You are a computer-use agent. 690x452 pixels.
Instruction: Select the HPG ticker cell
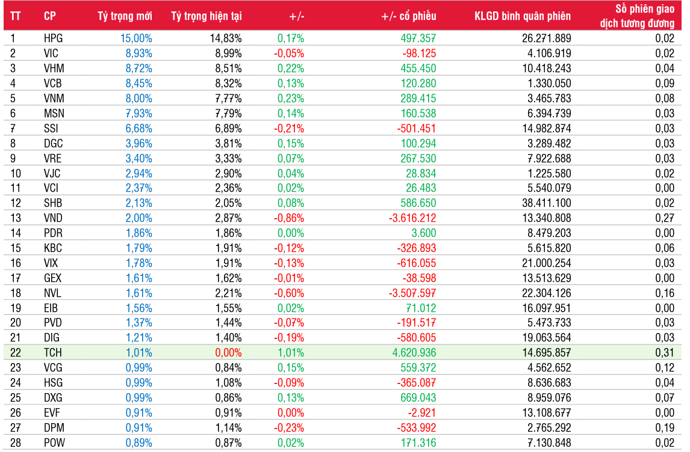click(x=53, y=38)
